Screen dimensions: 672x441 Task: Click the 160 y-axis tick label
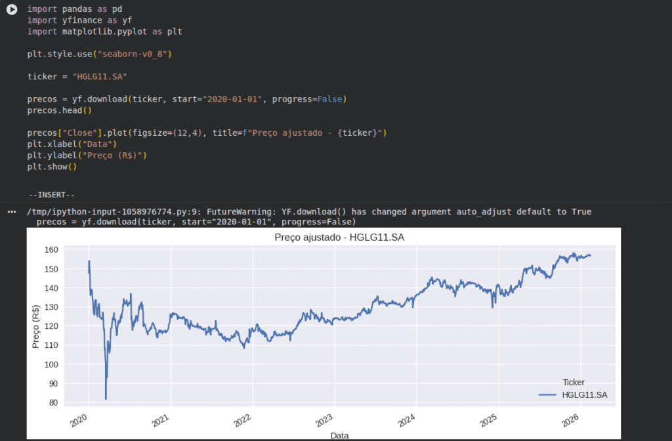click(51, 250)
